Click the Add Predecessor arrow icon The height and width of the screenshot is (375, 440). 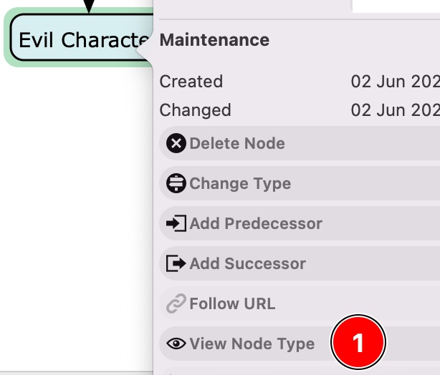point(176,224)
